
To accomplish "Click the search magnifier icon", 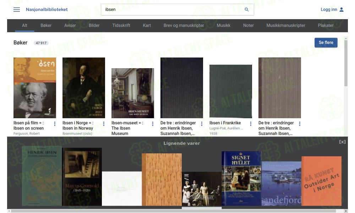I will coord(247,10).
